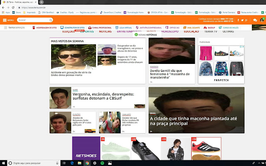Open the user avatar with notification badge
Viewport: 266px width, 166px height.
click(x=262, y=20)
